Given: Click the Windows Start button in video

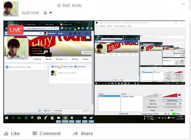Looking at the screenshot, I should point(6,118).
